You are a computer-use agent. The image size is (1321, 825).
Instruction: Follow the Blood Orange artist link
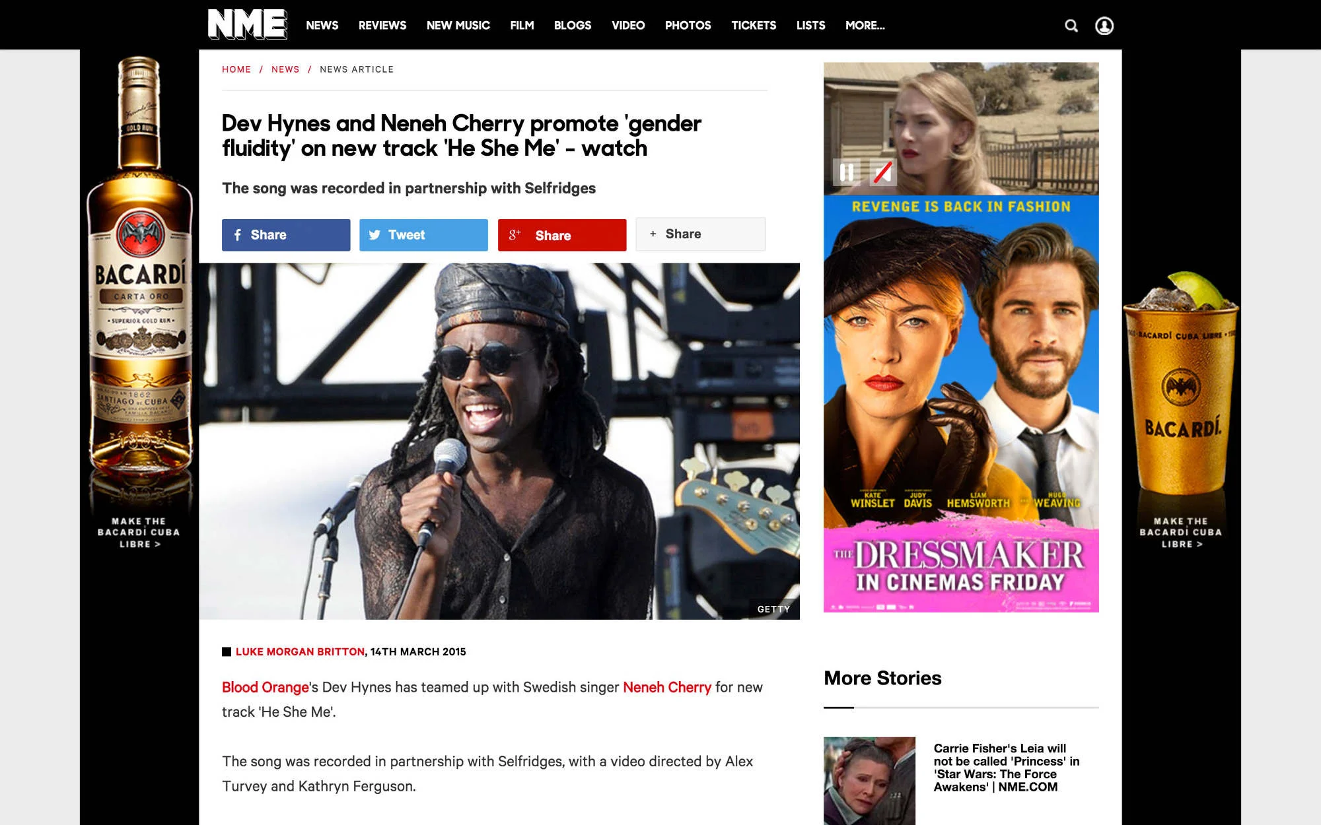265,687
